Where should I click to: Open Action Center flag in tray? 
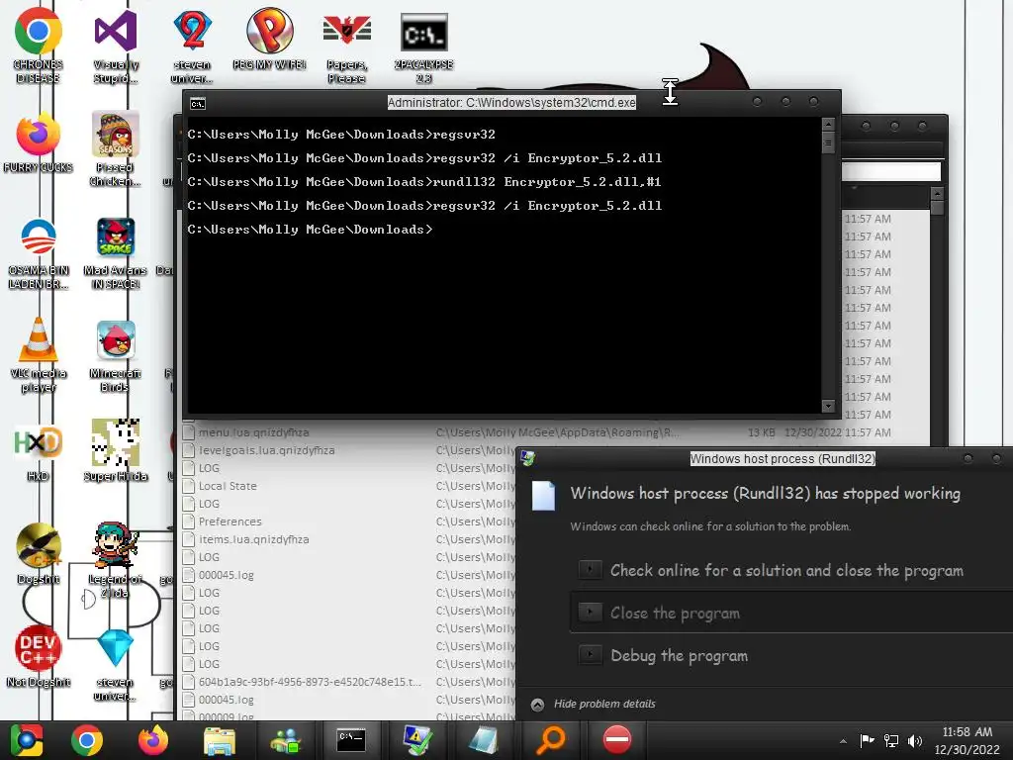(867, 740)
